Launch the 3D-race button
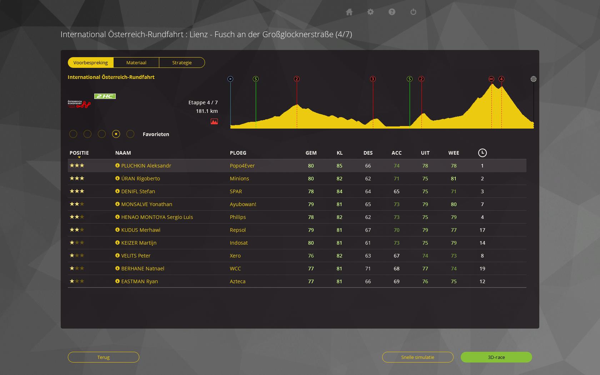The image size is (600, 375). (496, 357)
